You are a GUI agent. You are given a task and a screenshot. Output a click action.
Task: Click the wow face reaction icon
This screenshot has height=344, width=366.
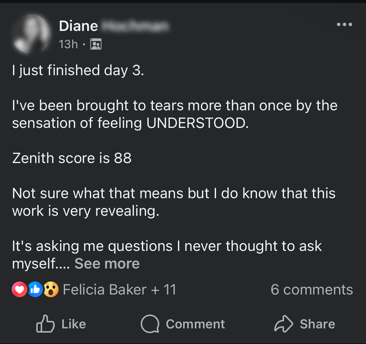click(50, 290)
